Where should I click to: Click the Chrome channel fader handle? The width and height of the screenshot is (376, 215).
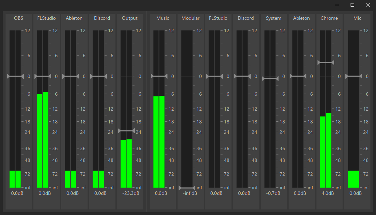(326, 62)
